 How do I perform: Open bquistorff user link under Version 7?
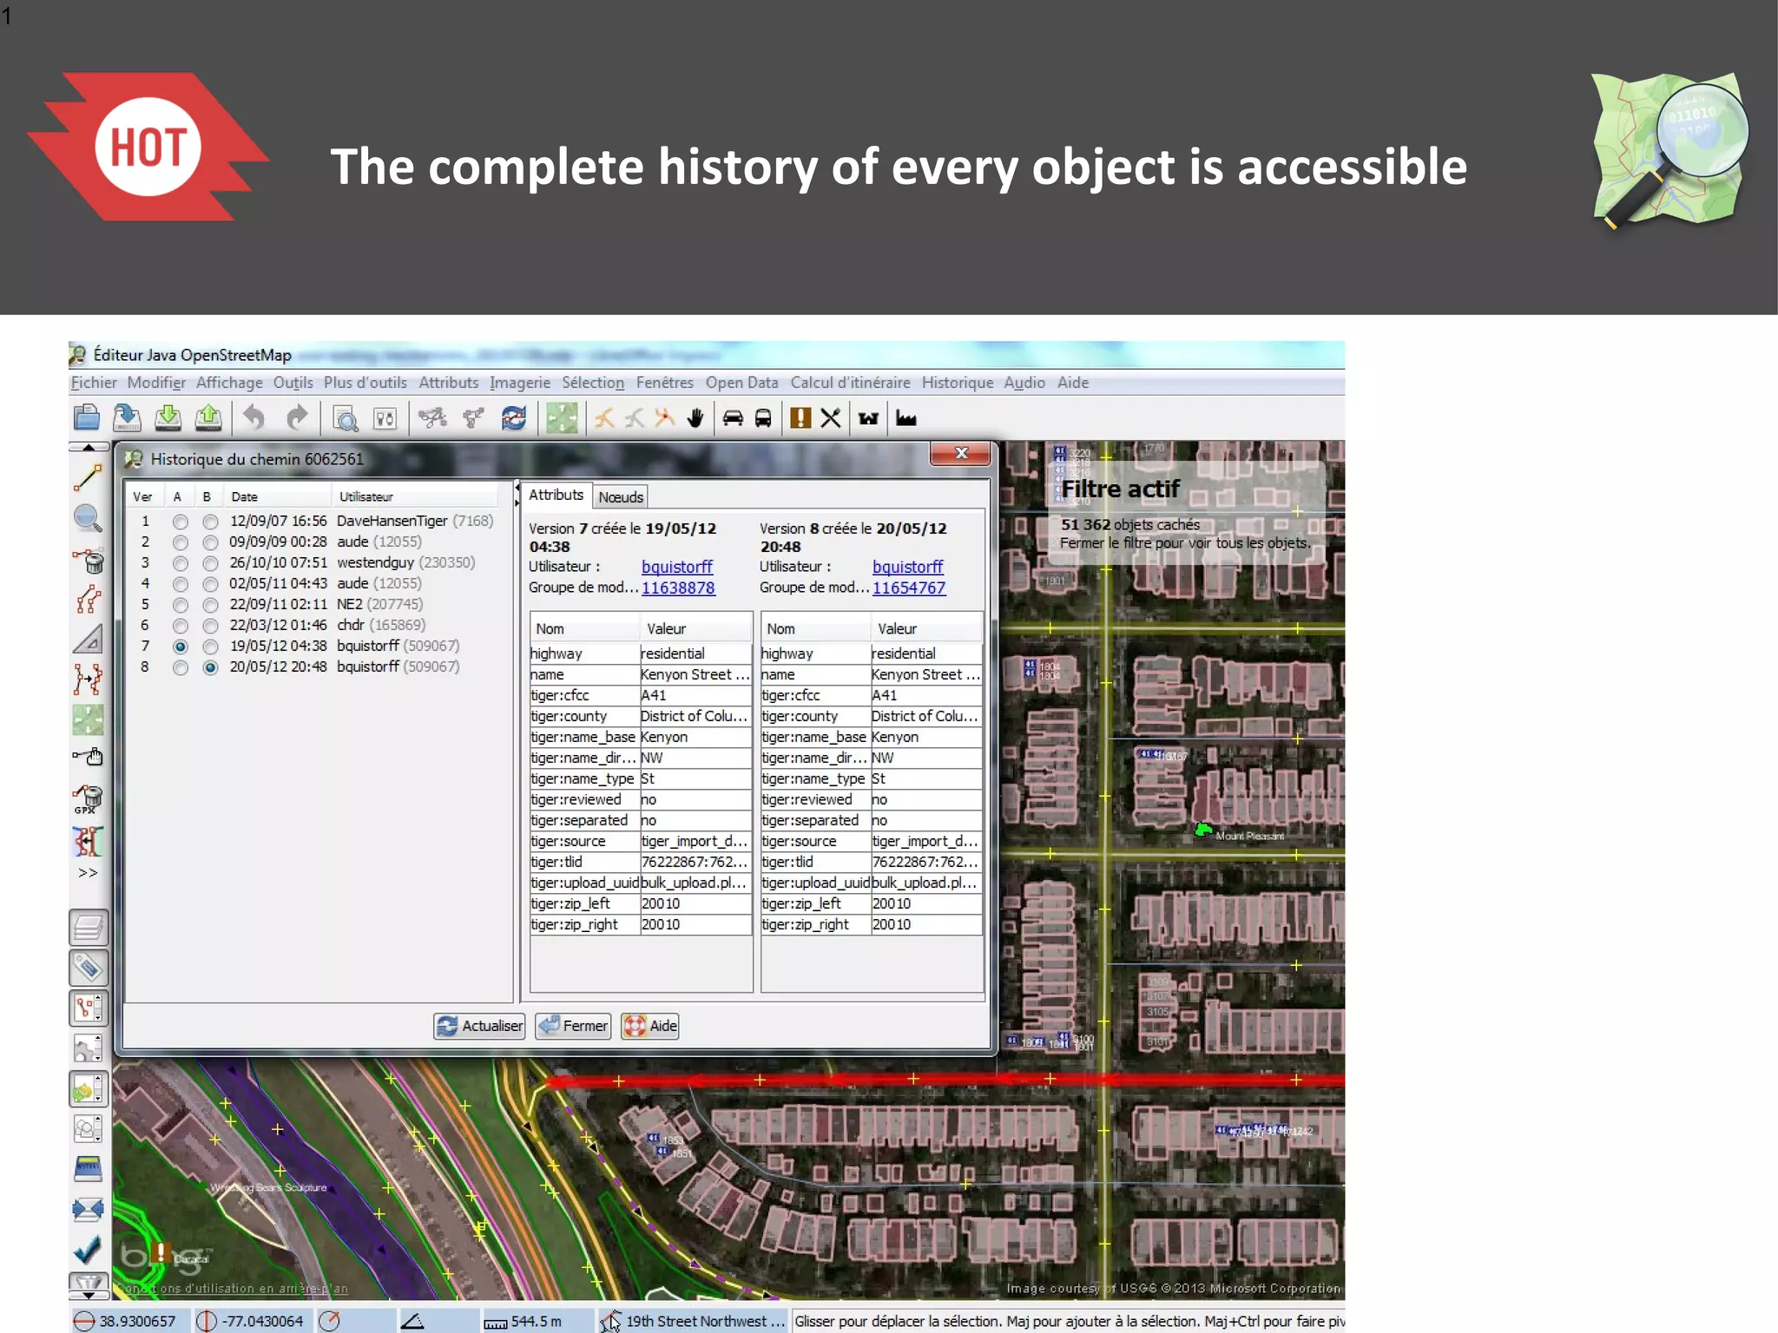click(677, 567)
